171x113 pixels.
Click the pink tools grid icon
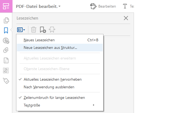pyautogui.click(x=6, y=6)
